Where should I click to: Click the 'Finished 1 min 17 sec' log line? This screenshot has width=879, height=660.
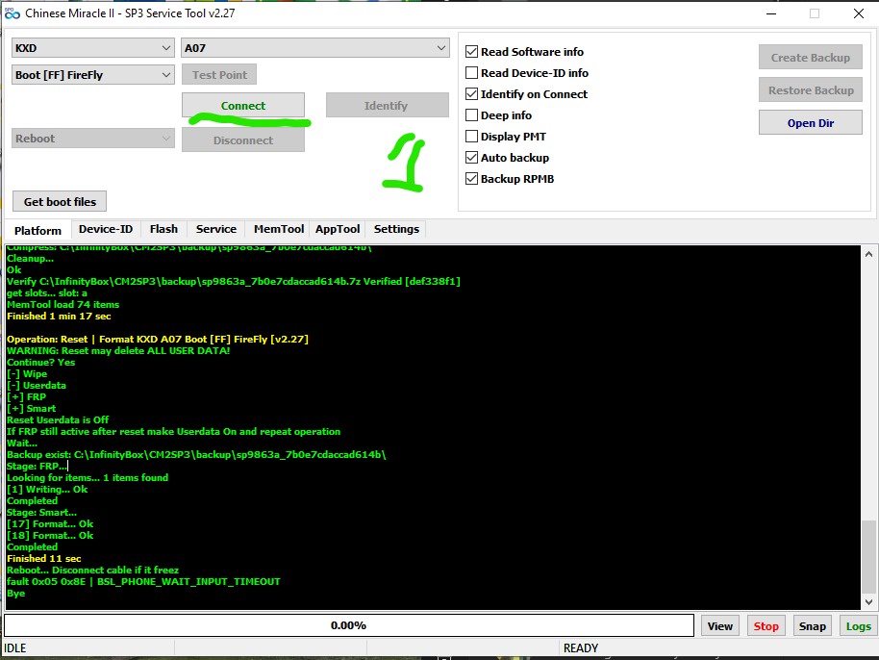59,316
